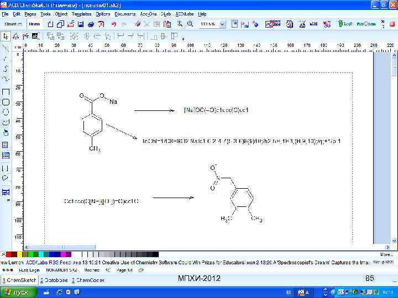Click the full page view icon

click(x=234, y=24)
